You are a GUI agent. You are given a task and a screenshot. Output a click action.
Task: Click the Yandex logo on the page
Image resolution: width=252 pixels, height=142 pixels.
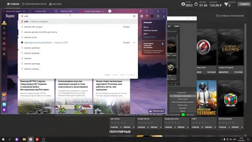(x=10, y=16)
